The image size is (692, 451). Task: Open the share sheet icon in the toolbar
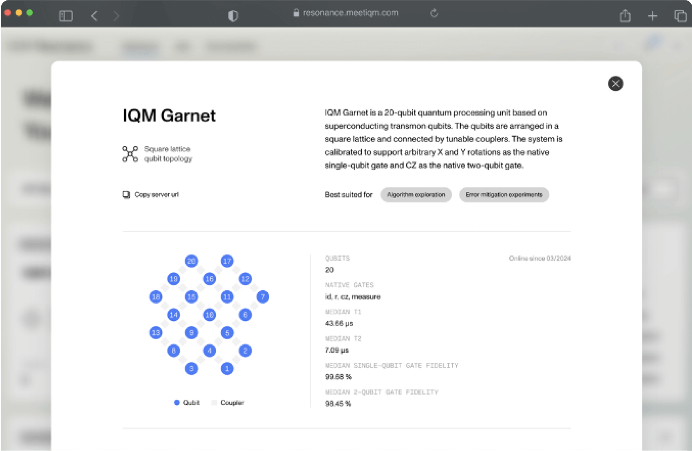click(x=625, y=16)
